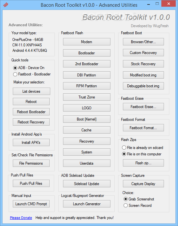
Task: Flash RPM Partition
Action: coord(87,86)
